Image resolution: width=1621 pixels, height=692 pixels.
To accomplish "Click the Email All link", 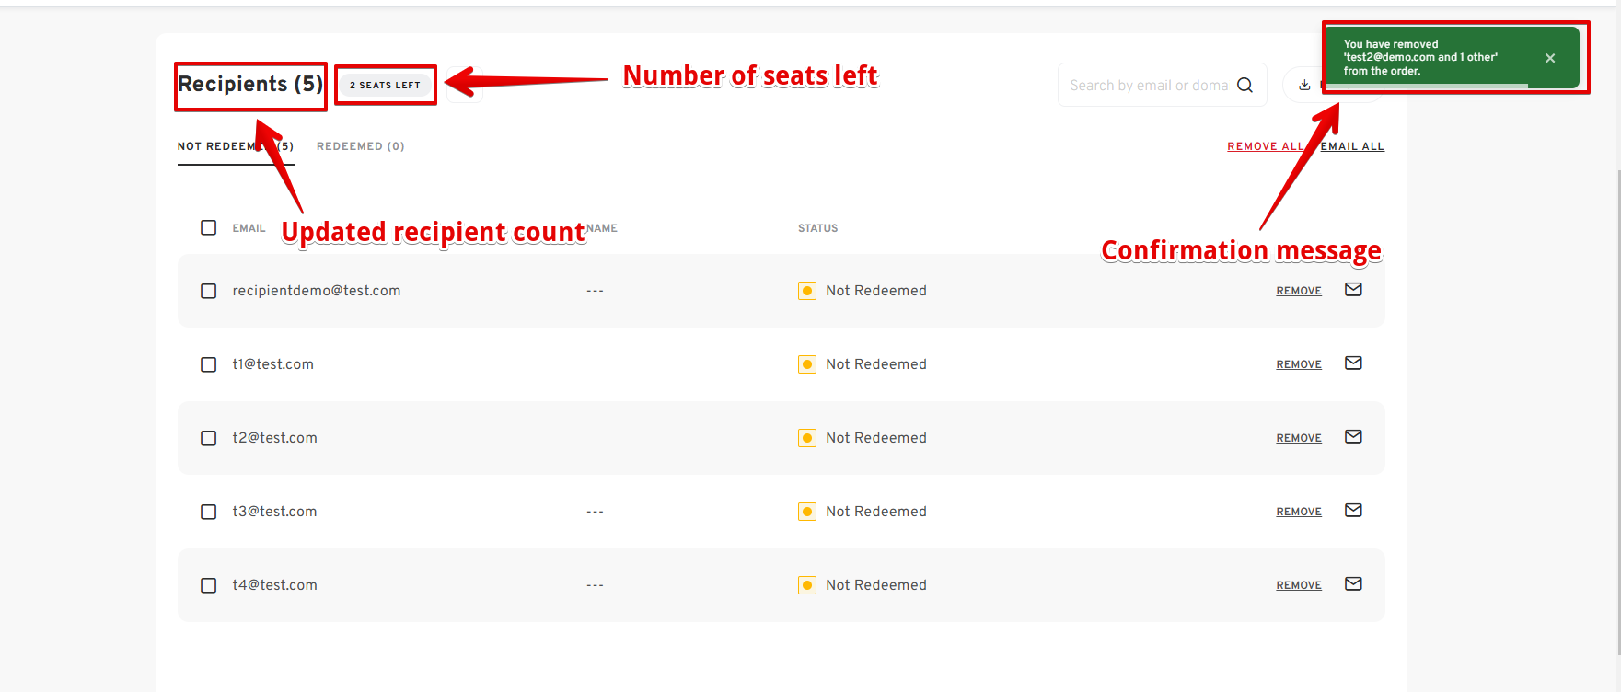I will pyautogui.click(x=1352, y=146).
